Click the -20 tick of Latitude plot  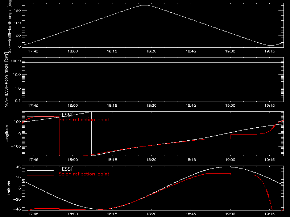[x=17, y=199]
